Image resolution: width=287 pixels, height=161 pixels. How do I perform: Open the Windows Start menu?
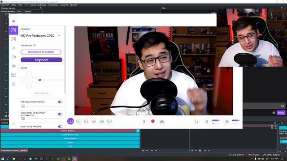pyautogui.click(x=3, y=159)
